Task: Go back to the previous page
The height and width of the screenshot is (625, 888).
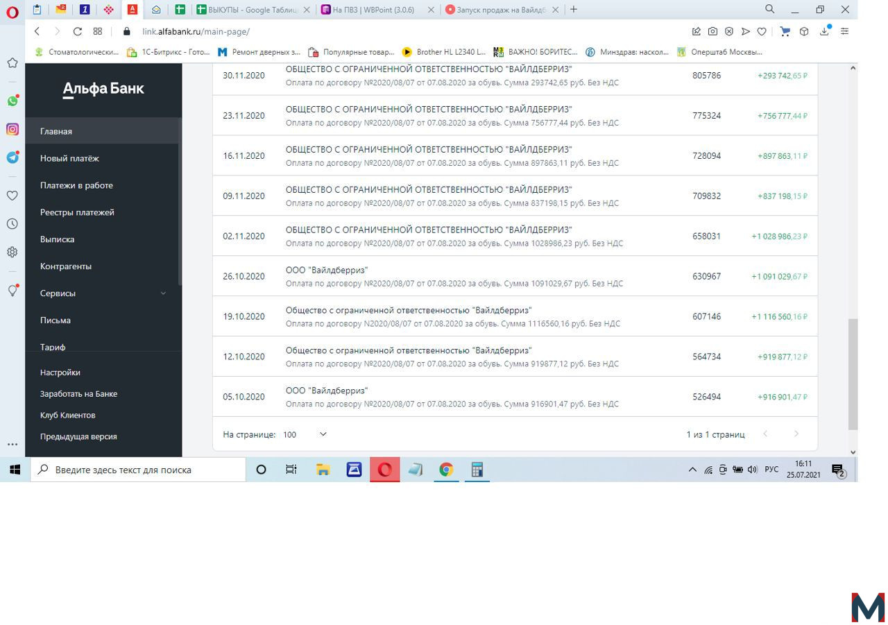Action: [37, 31]
